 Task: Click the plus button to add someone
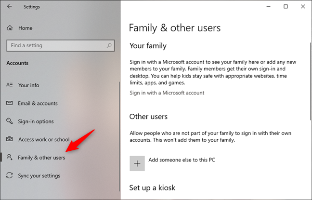point(137,163)
